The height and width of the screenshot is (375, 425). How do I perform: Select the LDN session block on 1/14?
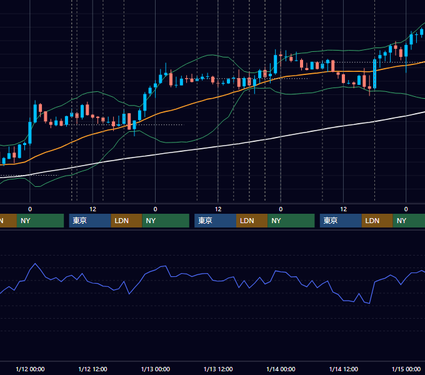(x=377, y=221)
